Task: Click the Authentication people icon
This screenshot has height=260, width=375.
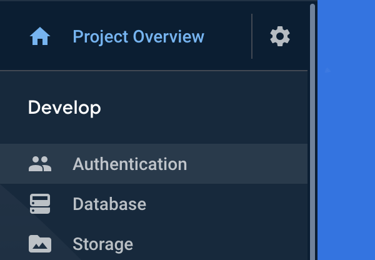Action: tap(40, 164)
